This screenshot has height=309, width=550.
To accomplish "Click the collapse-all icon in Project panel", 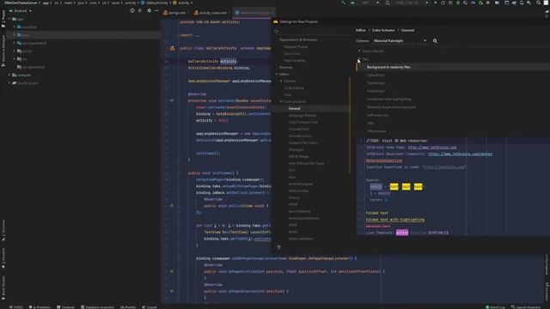I will point(139,11).
